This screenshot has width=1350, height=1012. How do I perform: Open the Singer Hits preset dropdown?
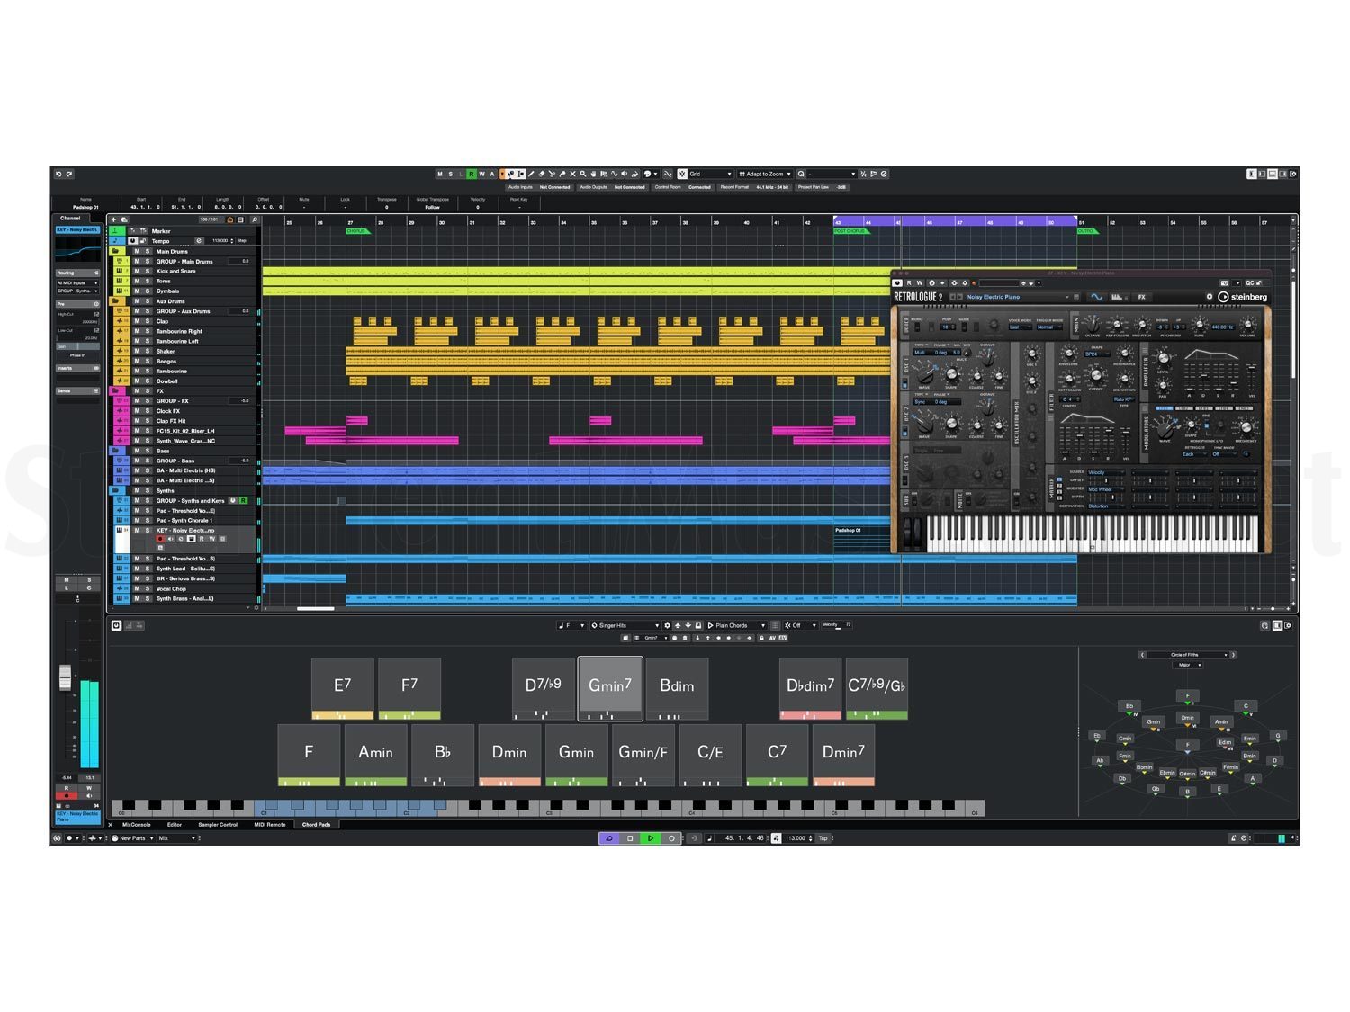[627, 625]
